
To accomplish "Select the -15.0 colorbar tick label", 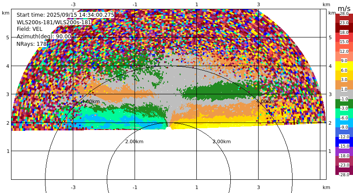I will pos(344,146).
